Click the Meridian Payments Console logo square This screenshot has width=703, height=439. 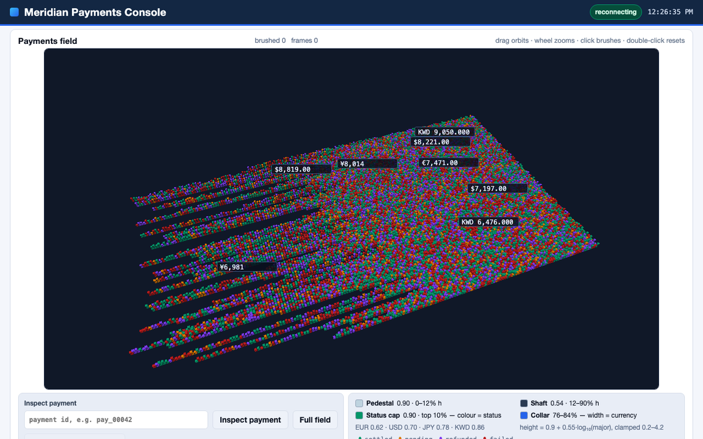15,12
